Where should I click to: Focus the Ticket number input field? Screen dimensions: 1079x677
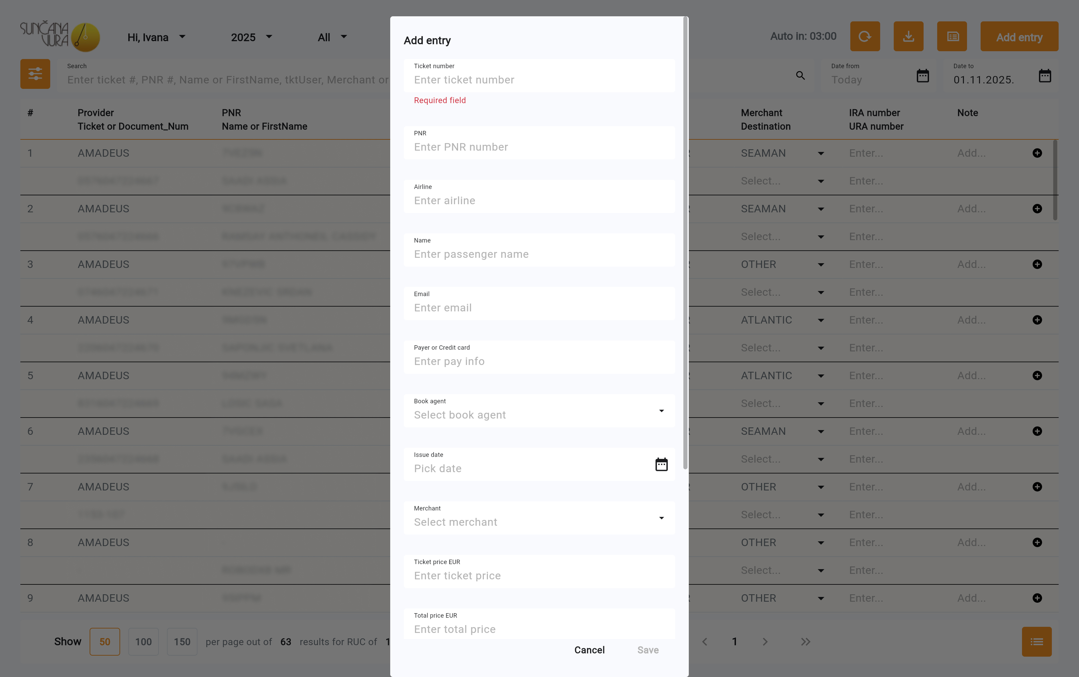point(539,80)
